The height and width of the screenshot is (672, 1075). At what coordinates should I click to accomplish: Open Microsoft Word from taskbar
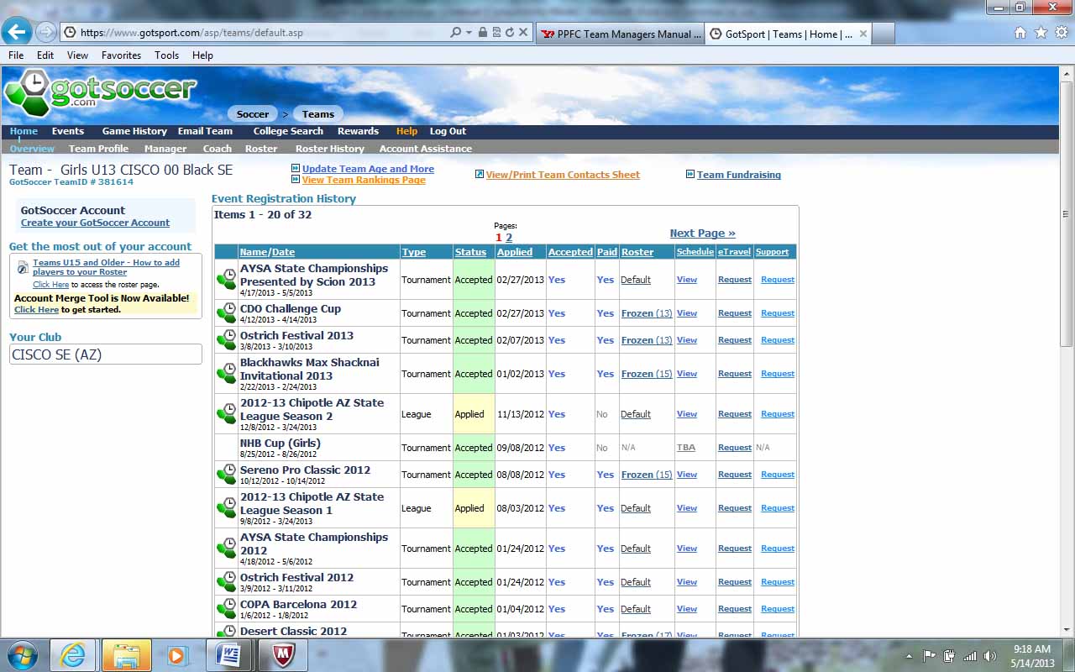228,655
